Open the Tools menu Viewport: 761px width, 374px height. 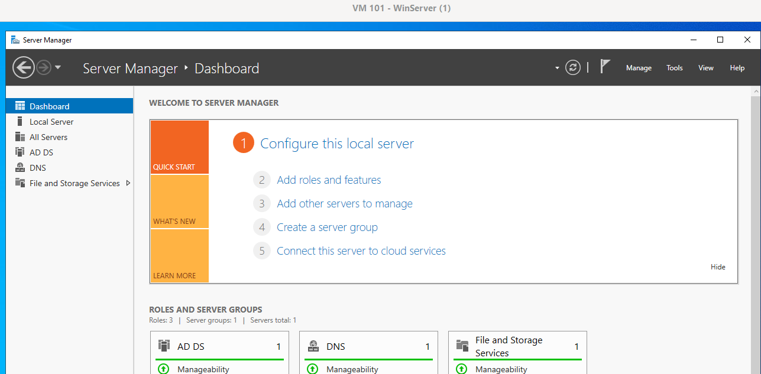tap(675, 68)
